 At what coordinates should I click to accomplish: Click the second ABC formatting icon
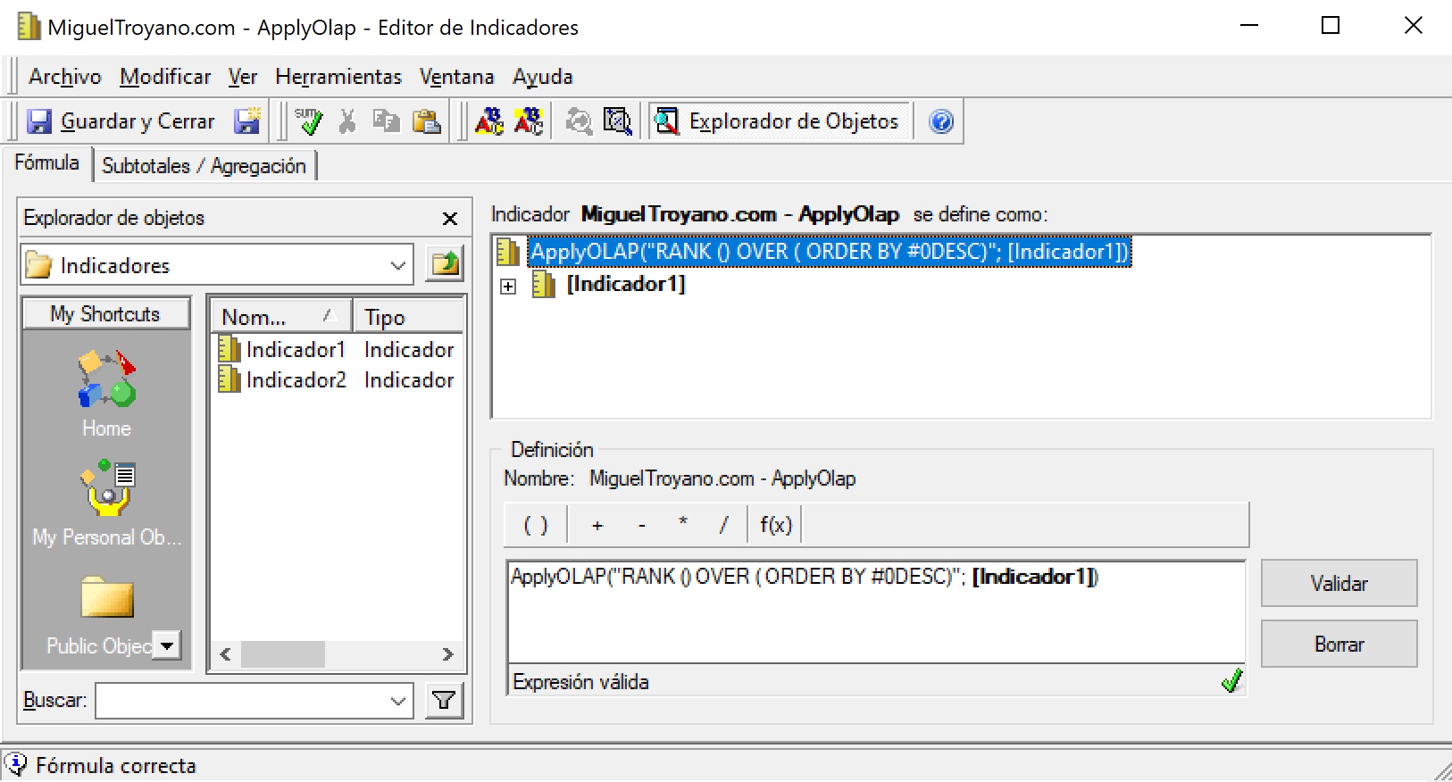click(529, 121)
